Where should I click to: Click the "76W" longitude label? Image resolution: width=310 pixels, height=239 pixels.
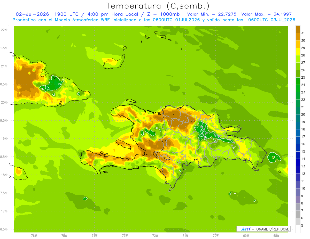[34, 236]
